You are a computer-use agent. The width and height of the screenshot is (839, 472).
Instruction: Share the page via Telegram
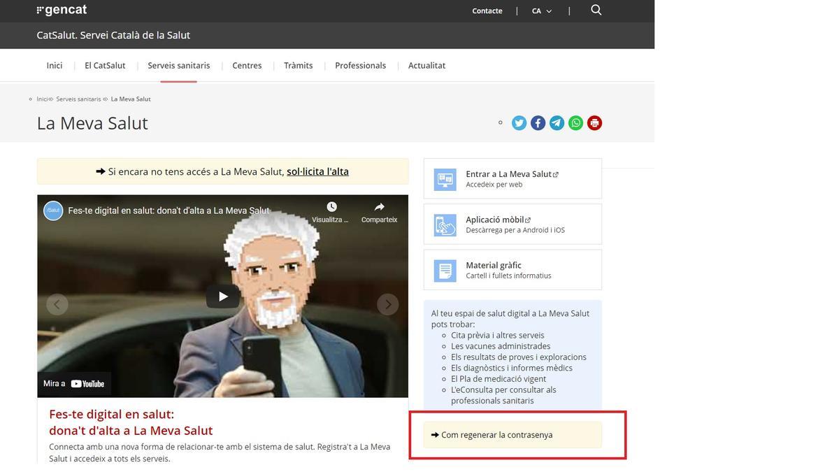coord(557,122)
